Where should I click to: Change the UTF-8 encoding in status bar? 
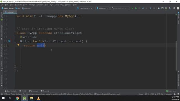(x=160, y=94)
